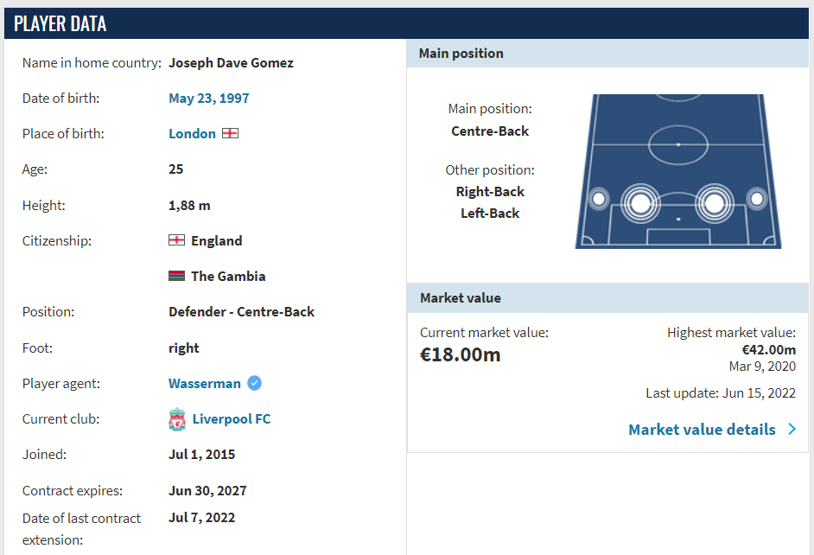Click the arrow beside Market value details

click(792, 430)
